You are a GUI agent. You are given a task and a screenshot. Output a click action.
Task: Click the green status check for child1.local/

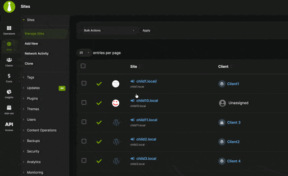pyautogui.click(x=99, y=84)
